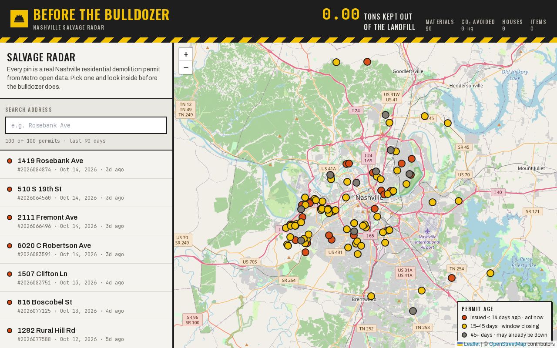557x348 pixels.
Task: Select the 510 S 19th St permit
Action: [x=86, y=193]
